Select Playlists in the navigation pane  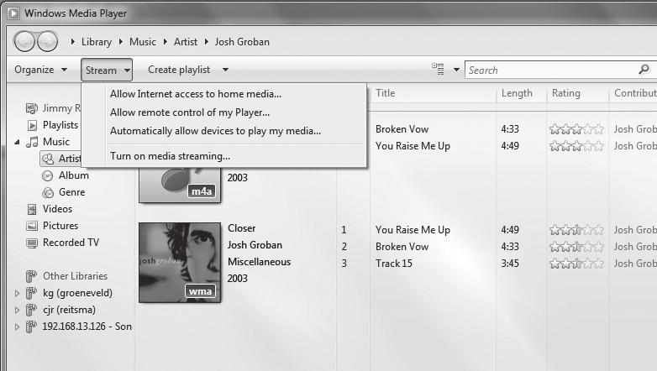coord(60,125)
